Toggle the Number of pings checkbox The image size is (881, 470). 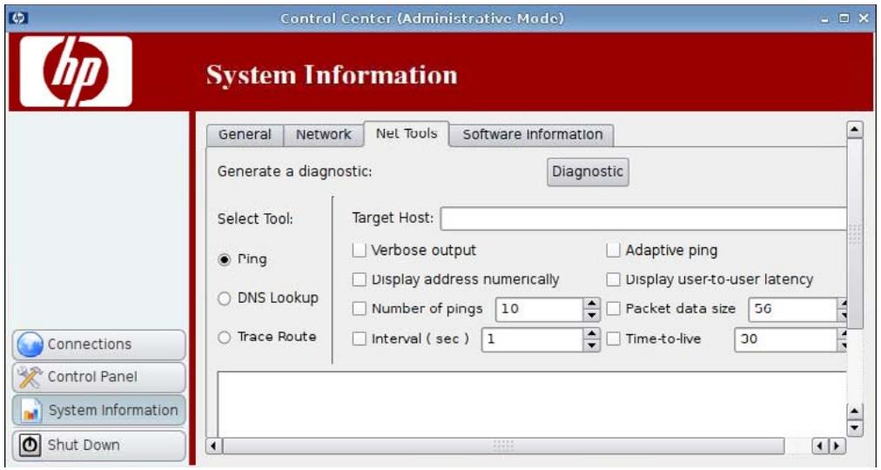point(359,309)
